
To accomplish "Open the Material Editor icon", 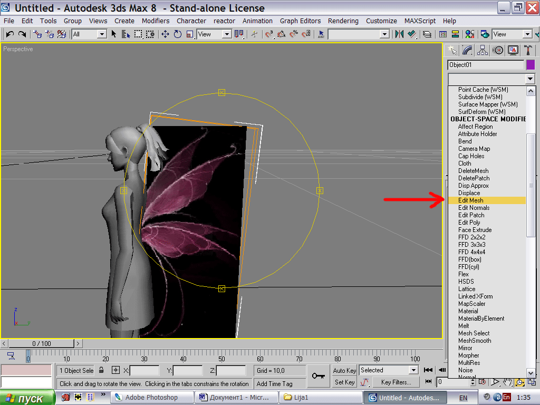I will click(470, 34).
